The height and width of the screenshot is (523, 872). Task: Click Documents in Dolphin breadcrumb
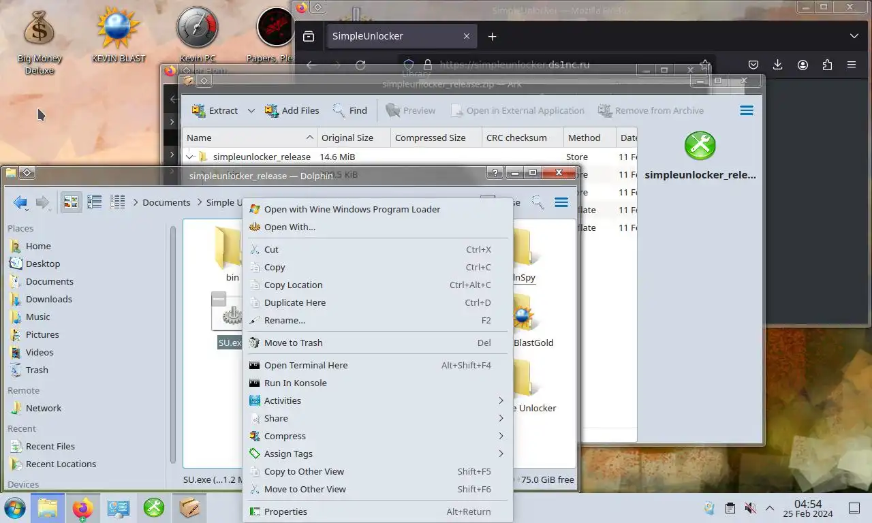(x=166, y=202)
